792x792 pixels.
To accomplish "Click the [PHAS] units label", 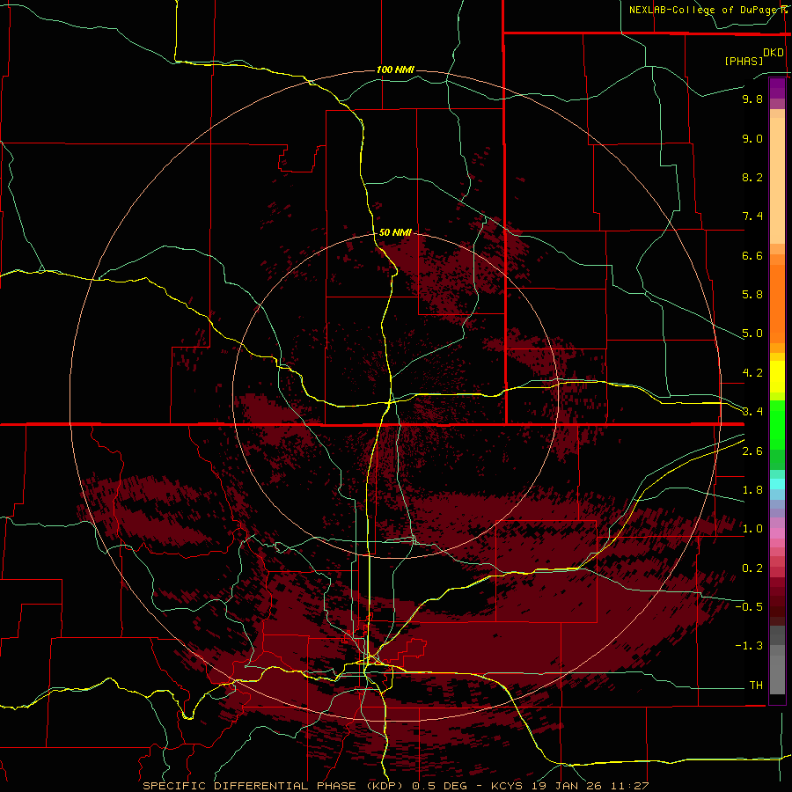I will click(744, 61).
